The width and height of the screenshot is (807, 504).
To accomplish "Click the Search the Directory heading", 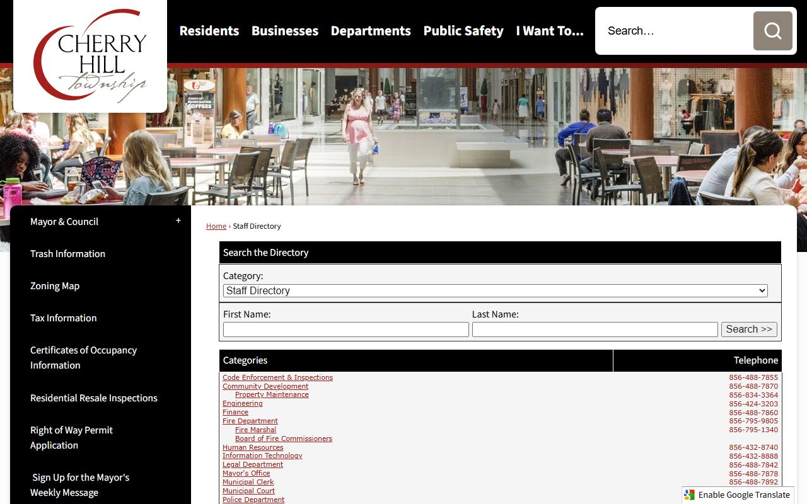I will coord(500,252).
